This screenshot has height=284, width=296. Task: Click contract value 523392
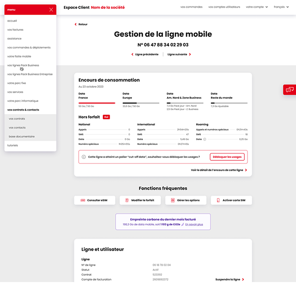click(157, 274)
